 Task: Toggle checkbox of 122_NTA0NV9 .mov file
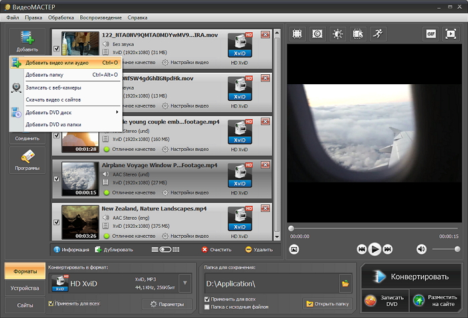57,49
